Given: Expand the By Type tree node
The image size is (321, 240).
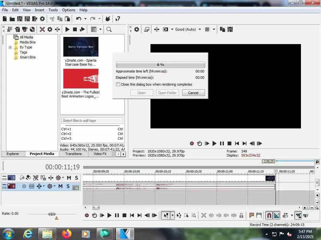Looking at the screenshot, I should pos(10,47).
